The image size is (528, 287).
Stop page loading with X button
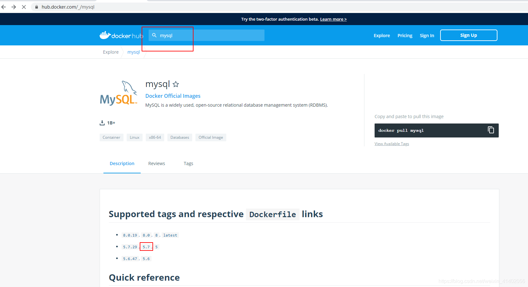(24, 7)
